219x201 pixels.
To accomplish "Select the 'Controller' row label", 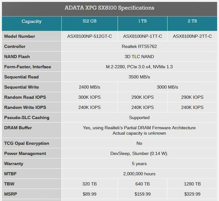I will (15, 46).
